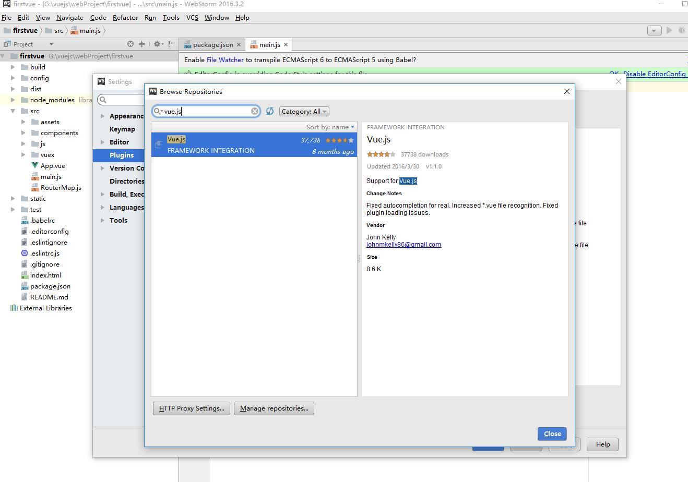Open the Refactor menu
This screenshot has width=688, height=482.
click(125, 17)
